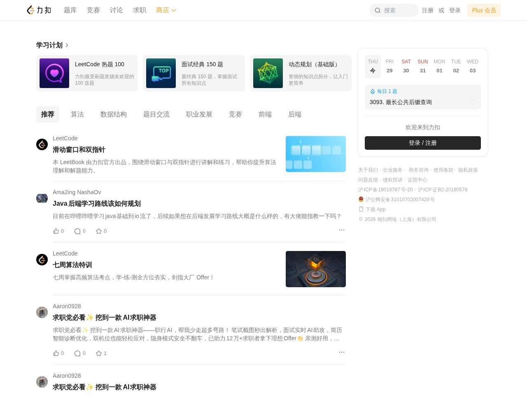Viewport: 527px width, 395px height.
Task: Open the 力扣 LeetCode logo home link
Action: click(x=39, y=10)
